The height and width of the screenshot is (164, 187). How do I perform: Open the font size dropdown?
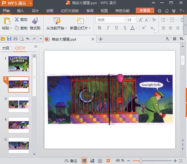[135, 20]
